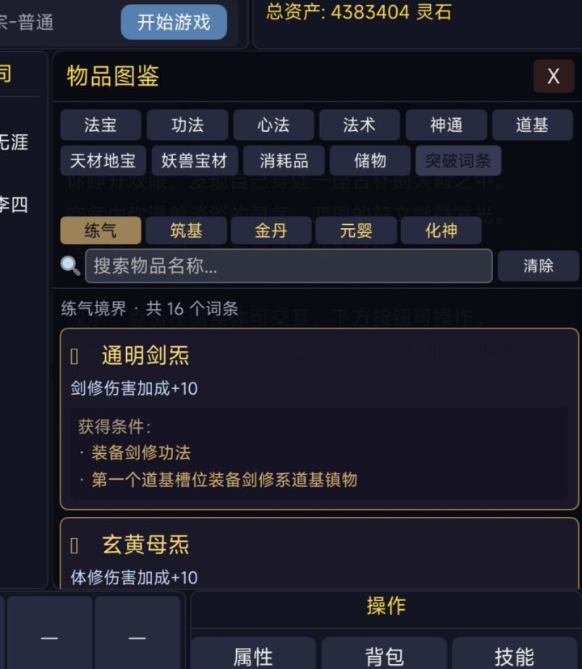Image resolution: width=582 pixels, height=669 pixels.
Task: Select the 练气 realm filter
Action: (x=100, y=231)
